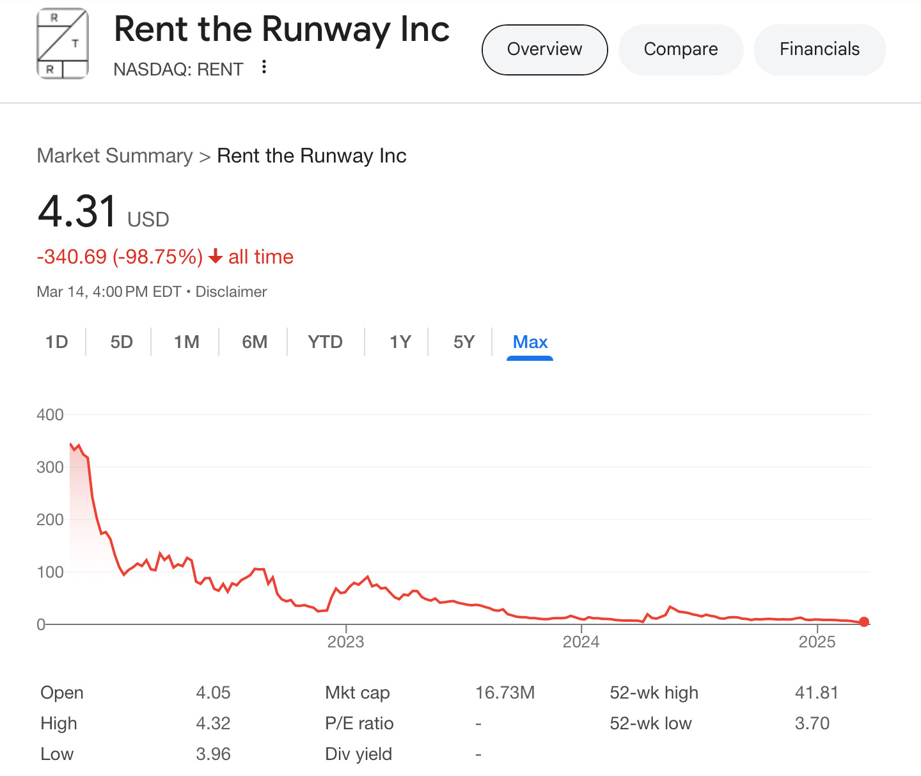Click the Market Summary breadcrumb link

point(114,155)
